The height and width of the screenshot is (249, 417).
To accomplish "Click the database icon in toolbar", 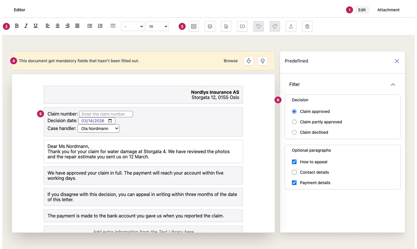I will click(210, 26).
